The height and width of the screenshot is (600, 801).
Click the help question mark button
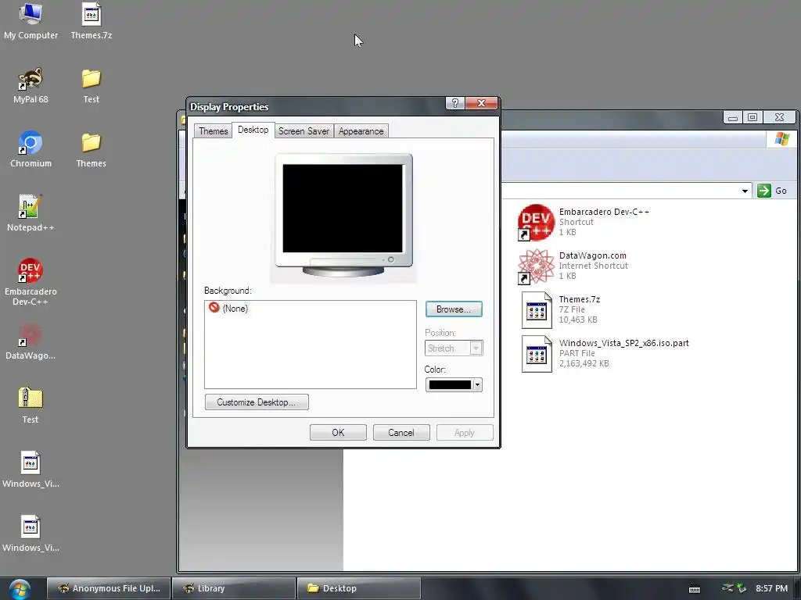pos(454,103)
